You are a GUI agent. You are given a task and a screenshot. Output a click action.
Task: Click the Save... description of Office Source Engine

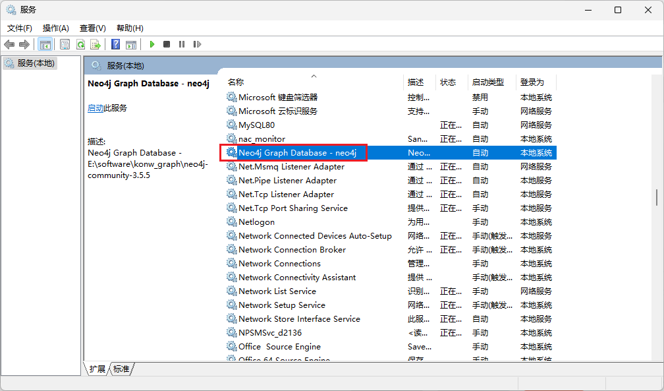tap(419, 346)
